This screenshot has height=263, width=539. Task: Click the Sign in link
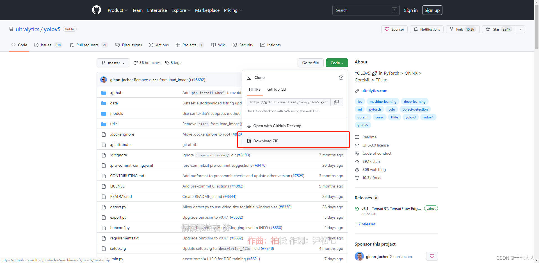411,10
